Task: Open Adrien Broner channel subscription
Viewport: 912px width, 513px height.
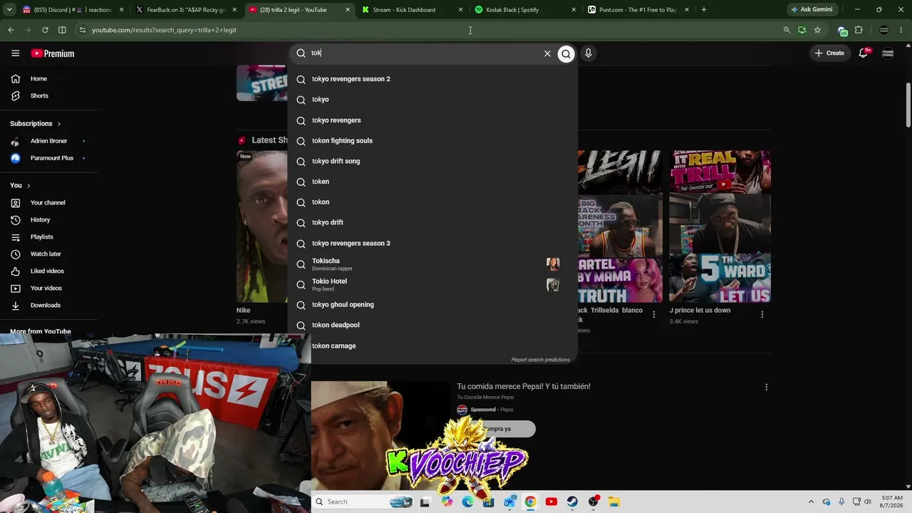Action: pos(48,141)
